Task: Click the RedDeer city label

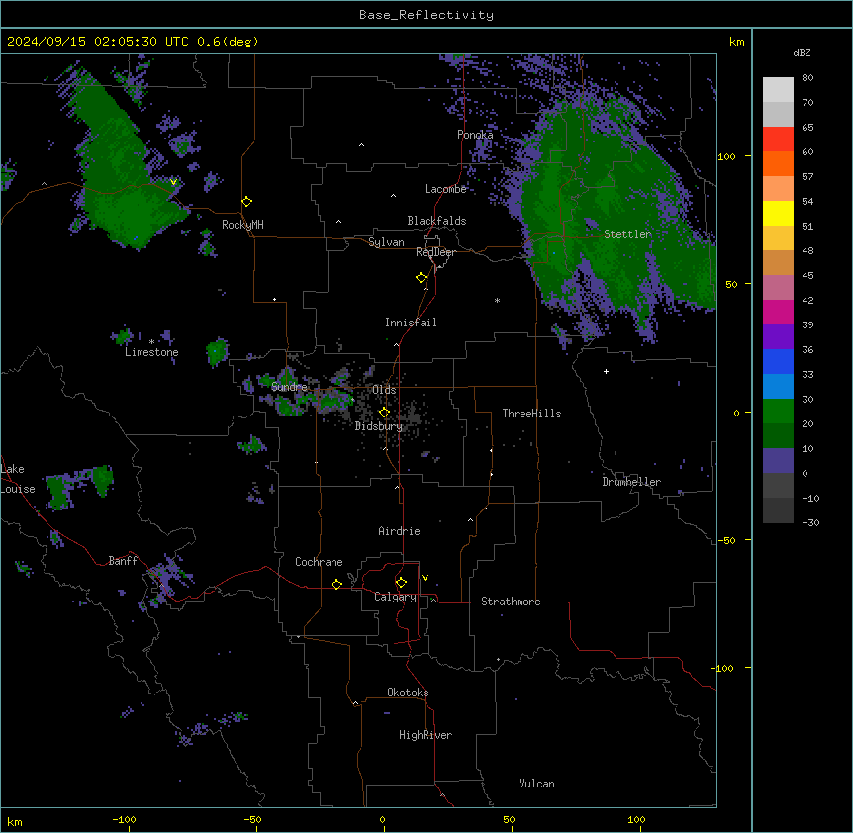Action: [435, 252]
